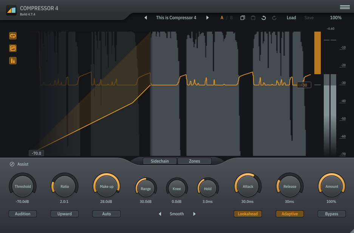Viewport: 354px width, 233px height.
Task: Open the hamburger menu at top right
Action: (345, 7)
